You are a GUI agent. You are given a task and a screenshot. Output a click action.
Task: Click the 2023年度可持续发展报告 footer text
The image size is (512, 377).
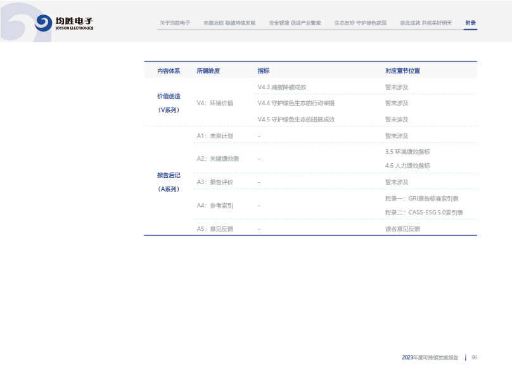pos(430,357)
